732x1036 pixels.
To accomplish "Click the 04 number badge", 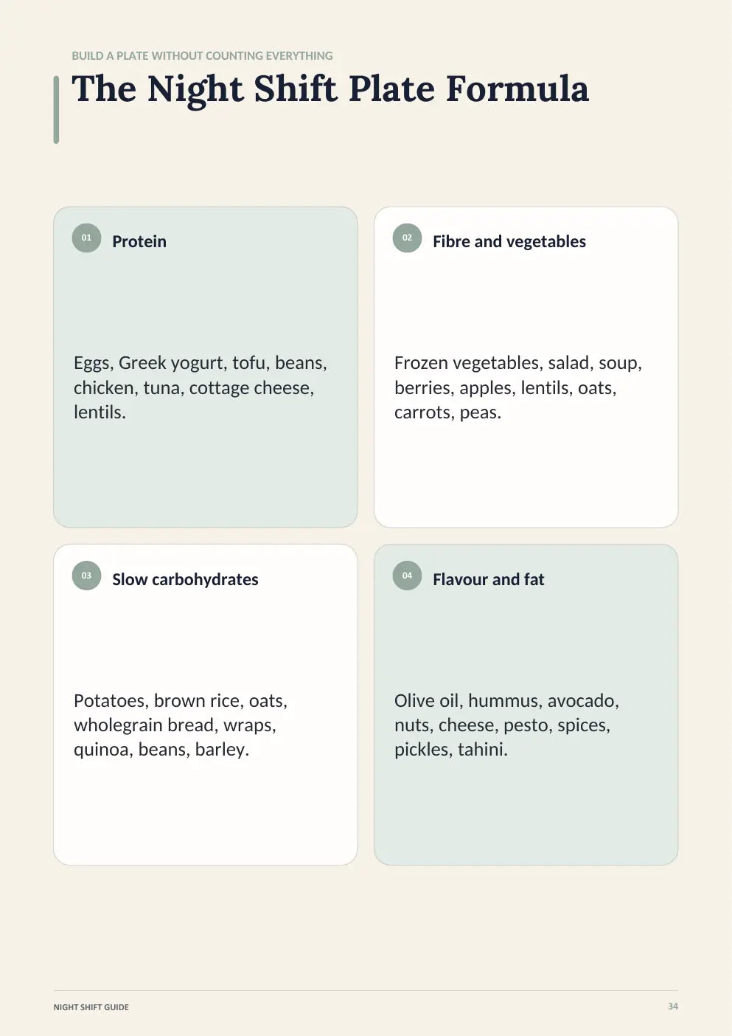I will pos(407,576).
